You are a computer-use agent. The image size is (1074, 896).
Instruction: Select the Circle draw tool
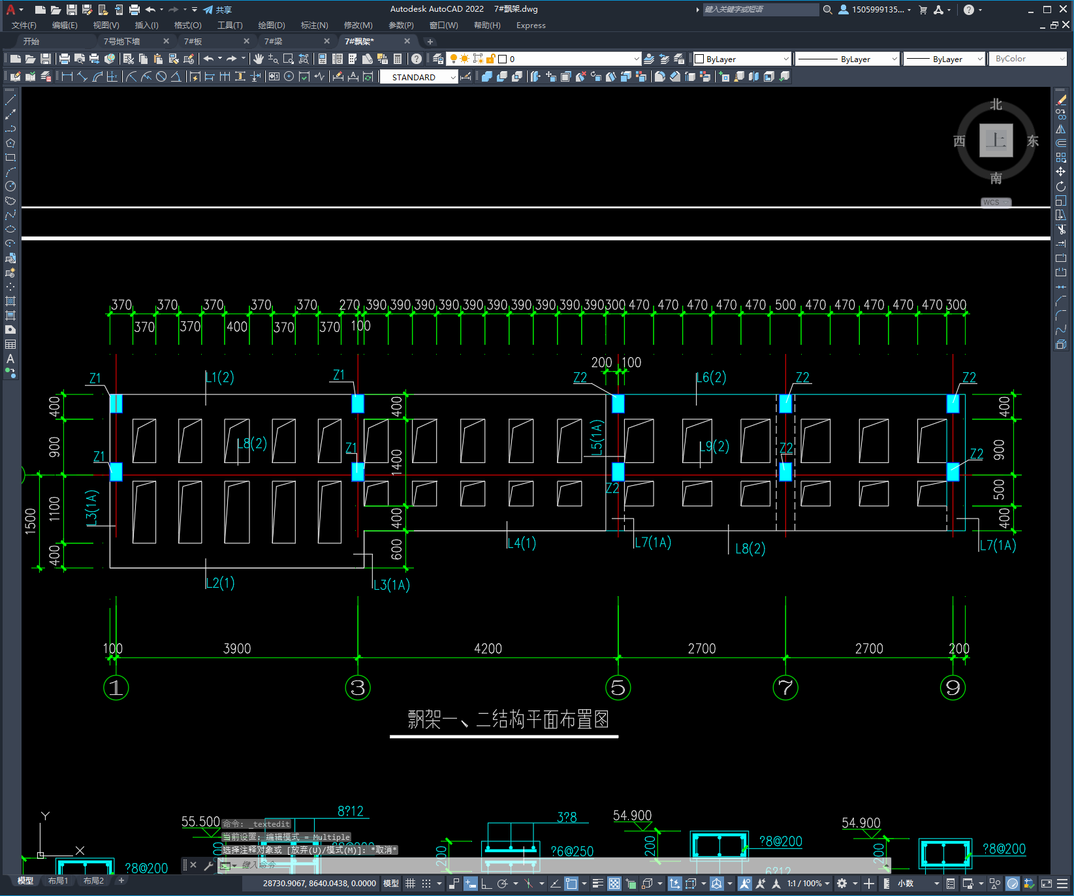pos(10,186)
